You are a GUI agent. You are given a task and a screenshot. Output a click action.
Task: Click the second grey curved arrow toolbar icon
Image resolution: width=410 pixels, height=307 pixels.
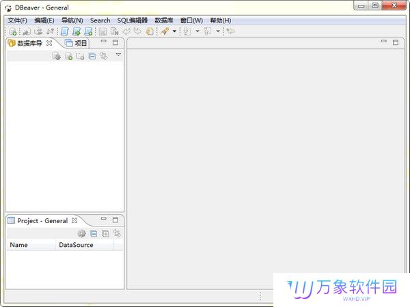(137, 31)
